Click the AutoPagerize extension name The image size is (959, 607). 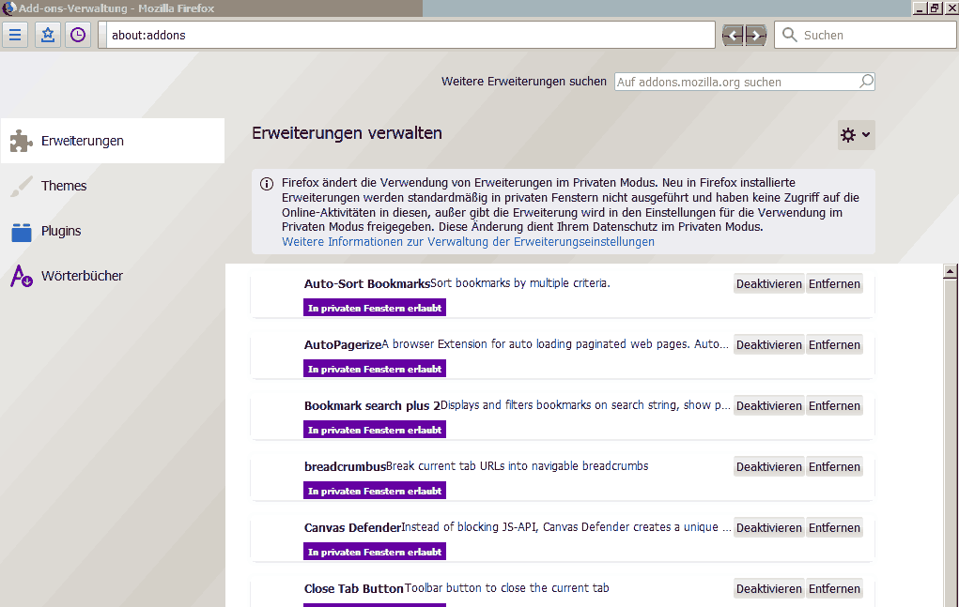pyautogui.click(x=343, y=345)
